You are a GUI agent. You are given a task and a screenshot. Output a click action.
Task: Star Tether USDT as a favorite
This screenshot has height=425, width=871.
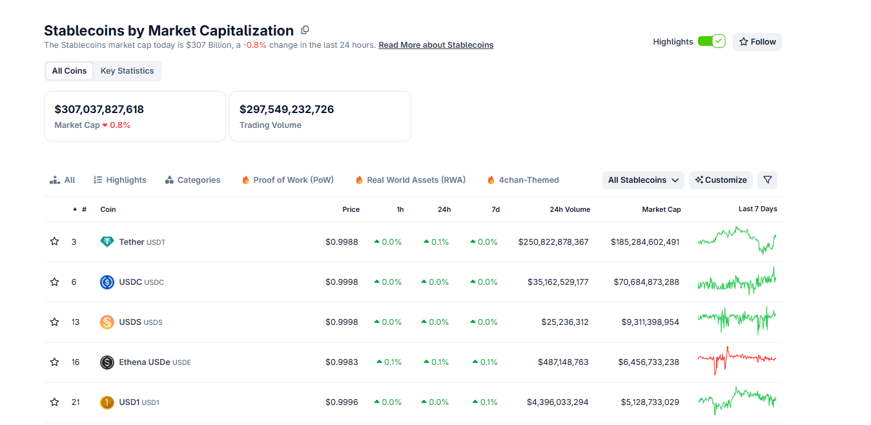(x=54, y=241)
